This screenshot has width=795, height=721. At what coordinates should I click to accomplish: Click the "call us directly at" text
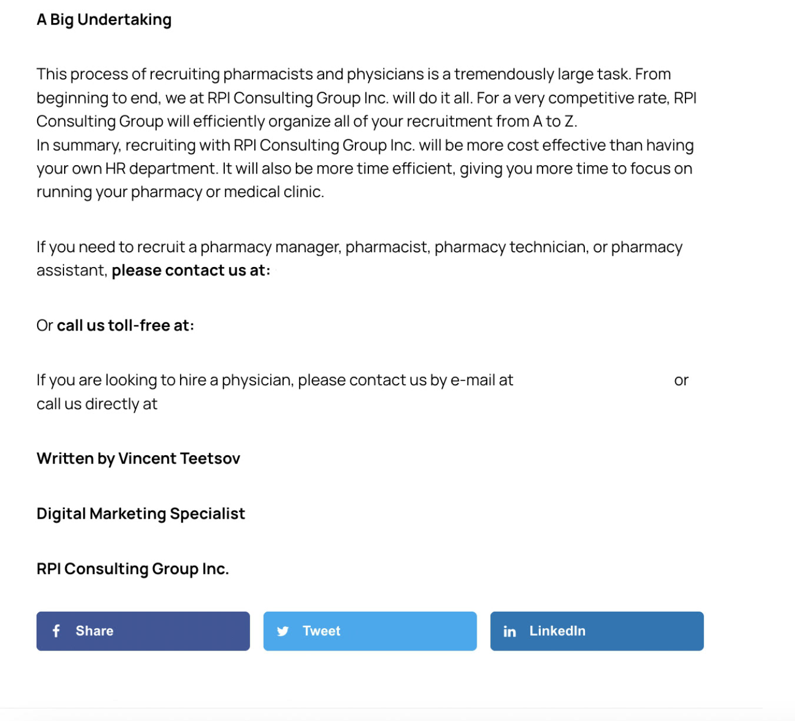[97, 404]
